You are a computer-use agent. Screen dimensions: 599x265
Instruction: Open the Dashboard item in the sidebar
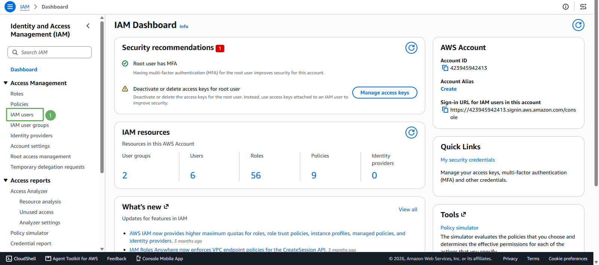pyautogui.click(x=24, y=69)
